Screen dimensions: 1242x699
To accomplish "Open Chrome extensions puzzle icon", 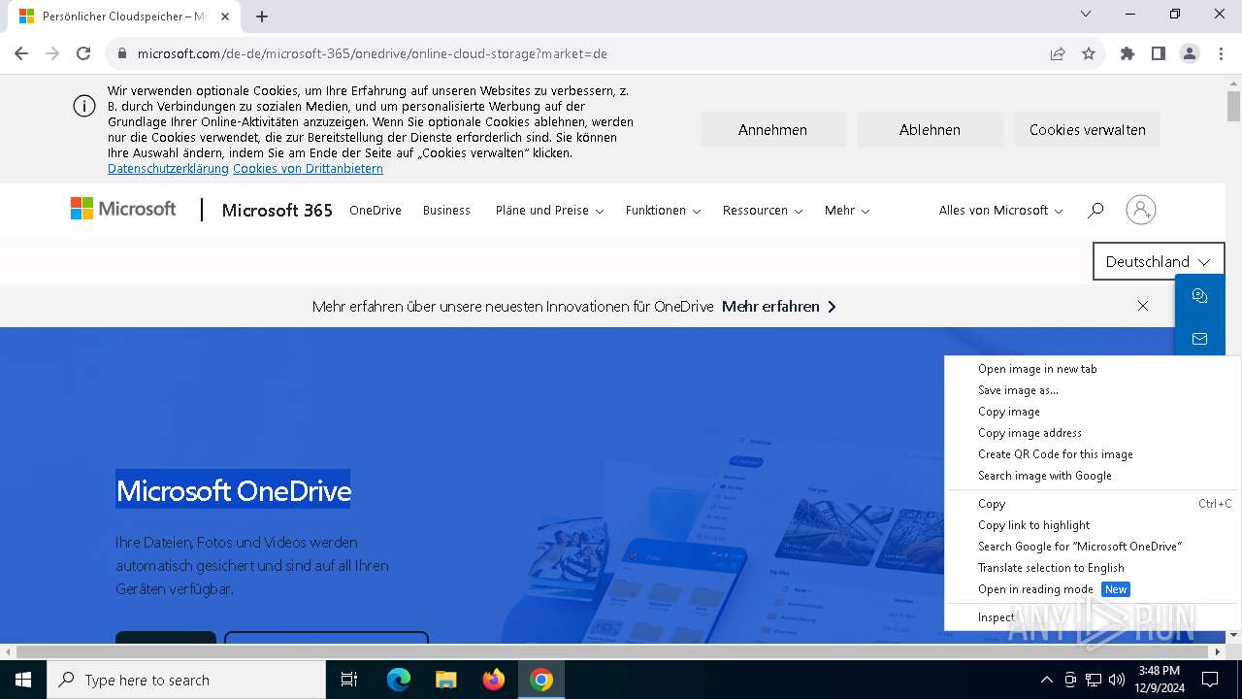I will 1128,53.
